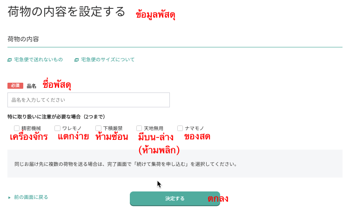Open the 宅急便のサイズについて link
The height and width of the screenshot is (217, 356).
(x=108, y=59)
